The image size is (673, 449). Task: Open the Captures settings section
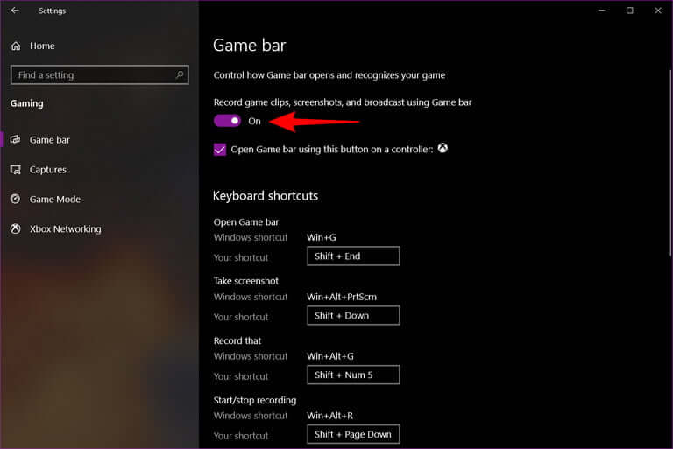[x=47, y=170]
